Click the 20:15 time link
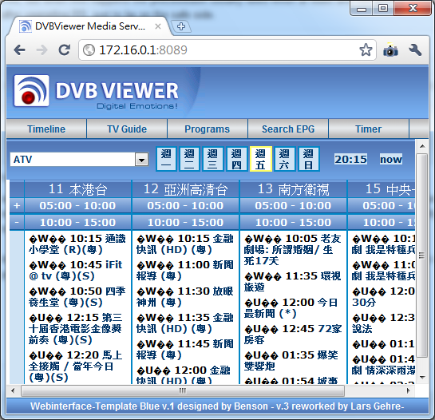This screenshot has height=420, width=435. click(350, 160)
